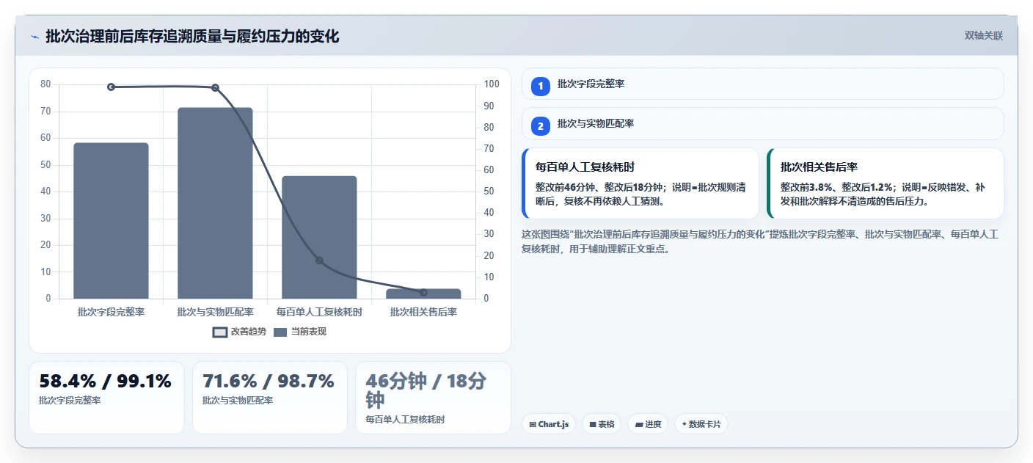Click icon inside the 表格 tag
Image resolution: width=1033 pixels, height=463 pixels.
pyautogui.click(x=593, y=424)
